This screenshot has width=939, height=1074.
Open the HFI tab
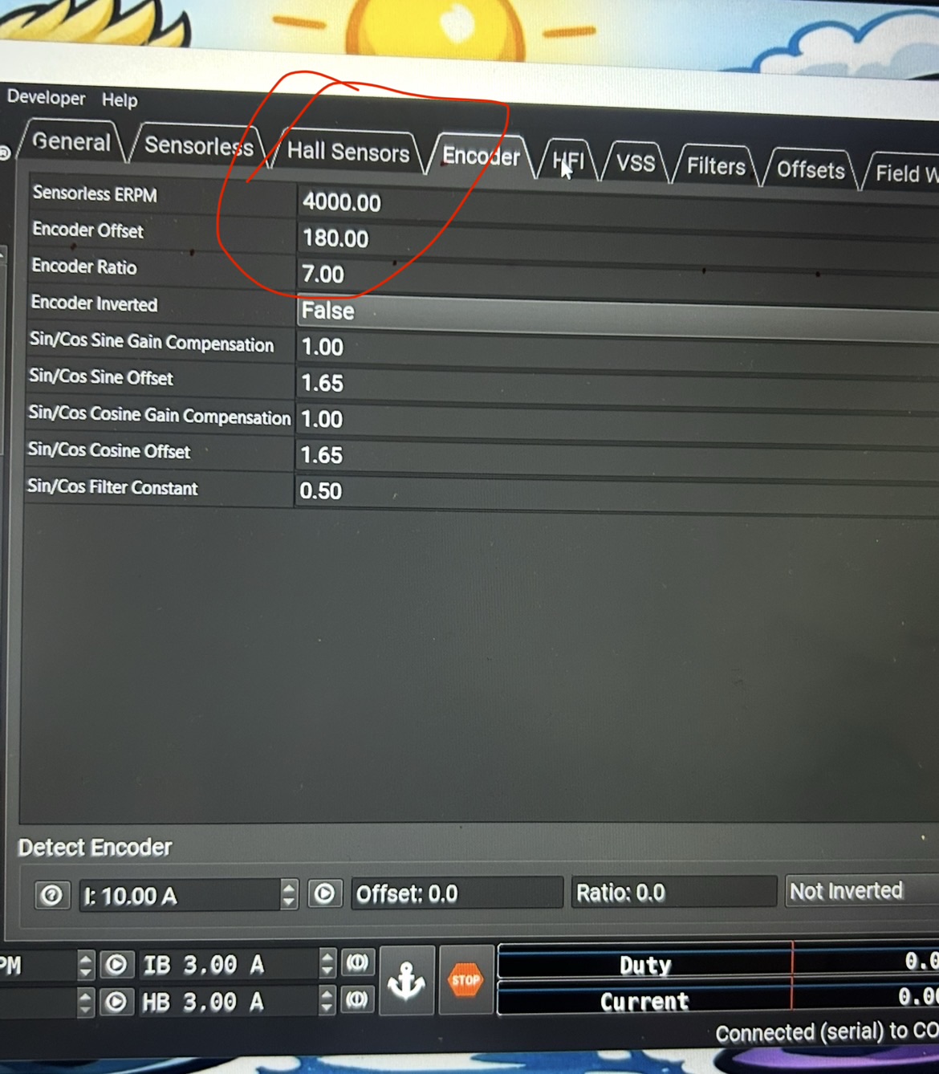point(568,161)
